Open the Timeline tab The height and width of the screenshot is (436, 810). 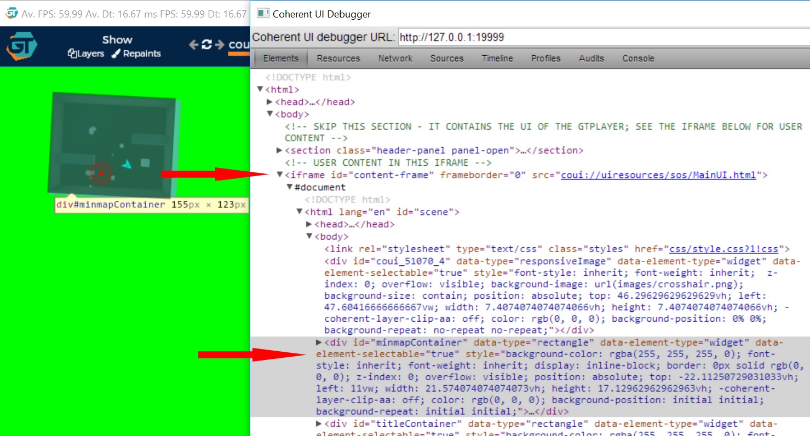coord(497,59)
